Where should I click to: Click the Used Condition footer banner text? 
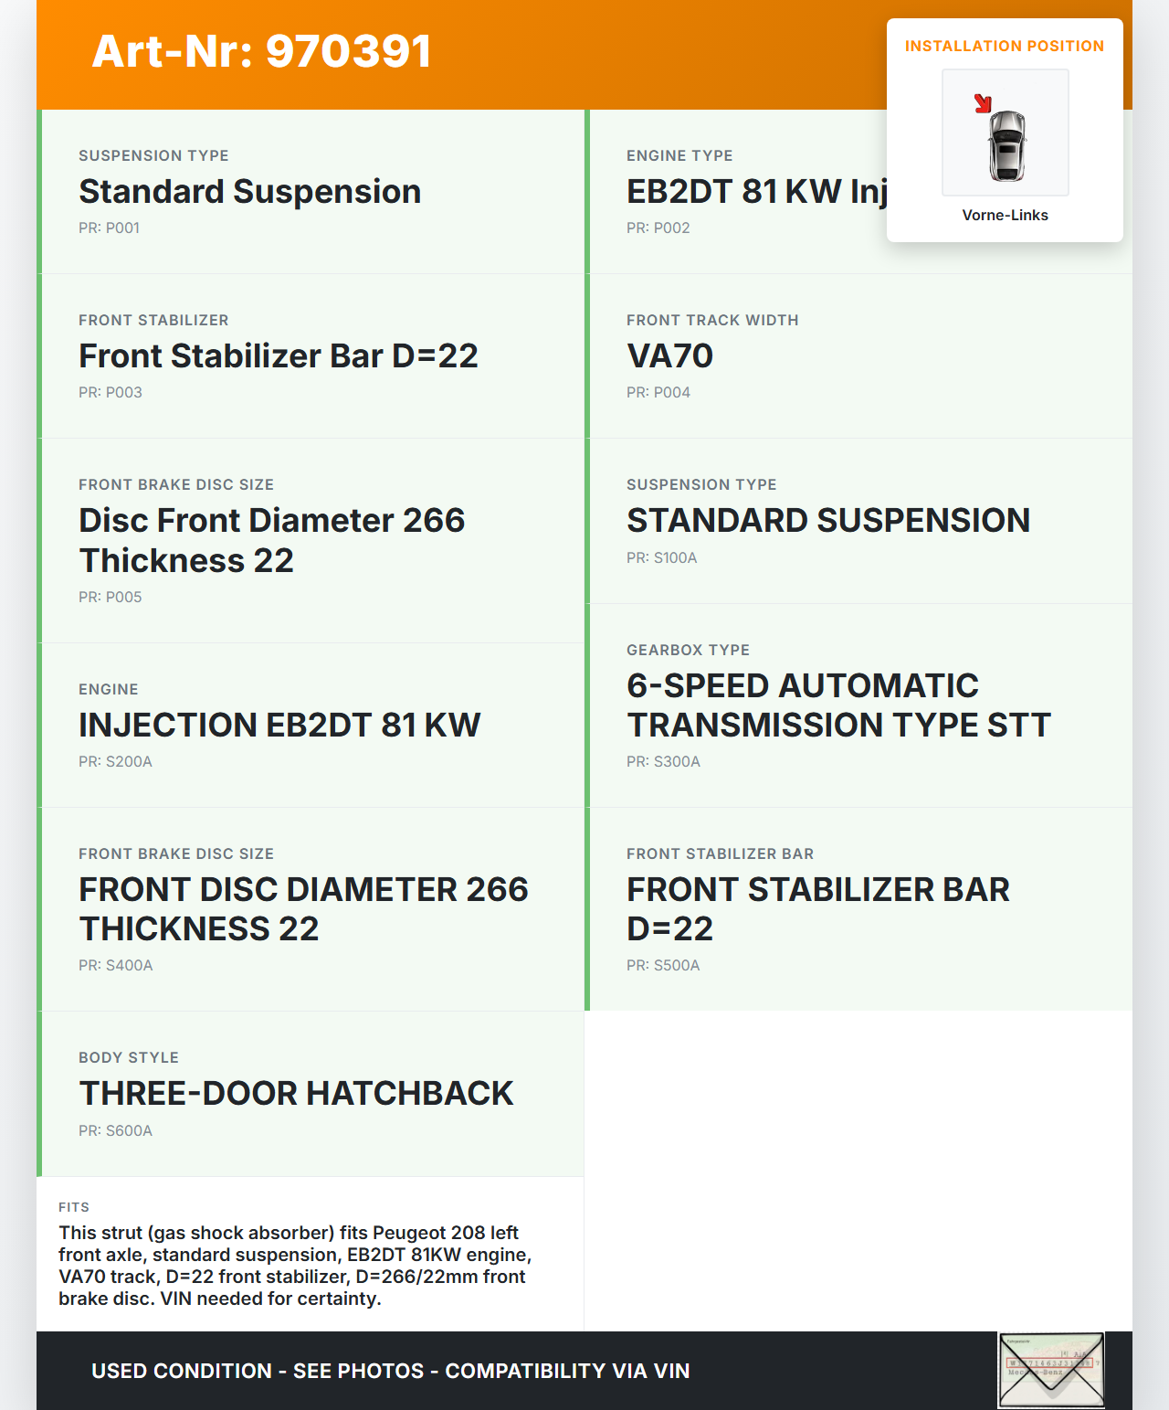tap(390, 1371)
